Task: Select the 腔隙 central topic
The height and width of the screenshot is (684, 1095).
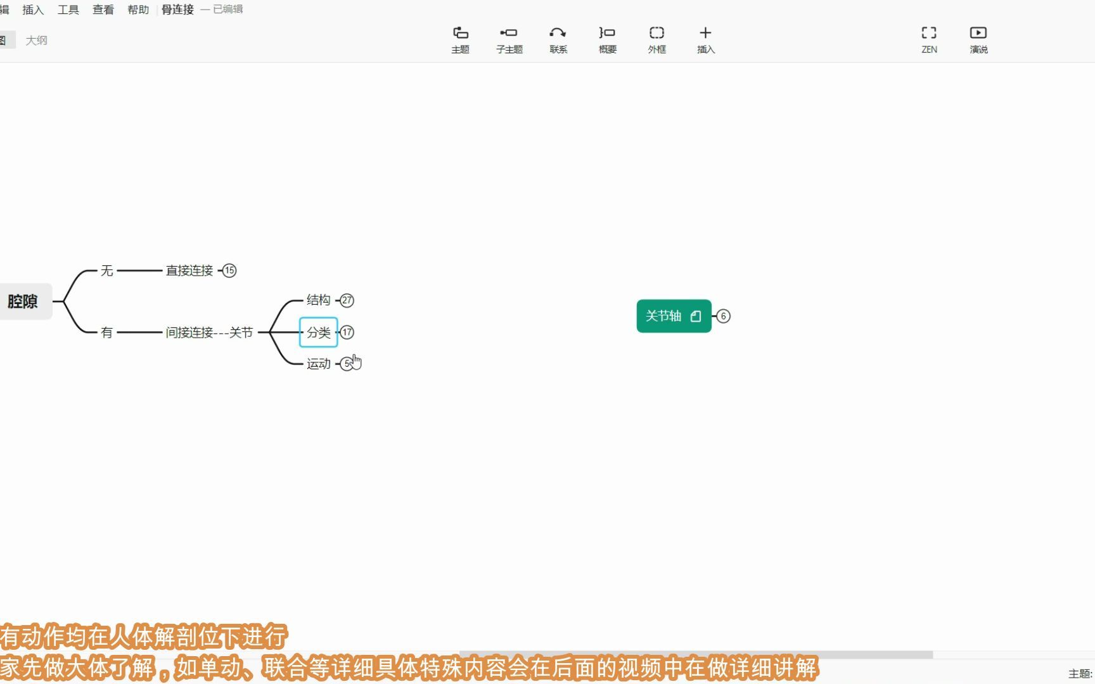Action: coord(24,301)
